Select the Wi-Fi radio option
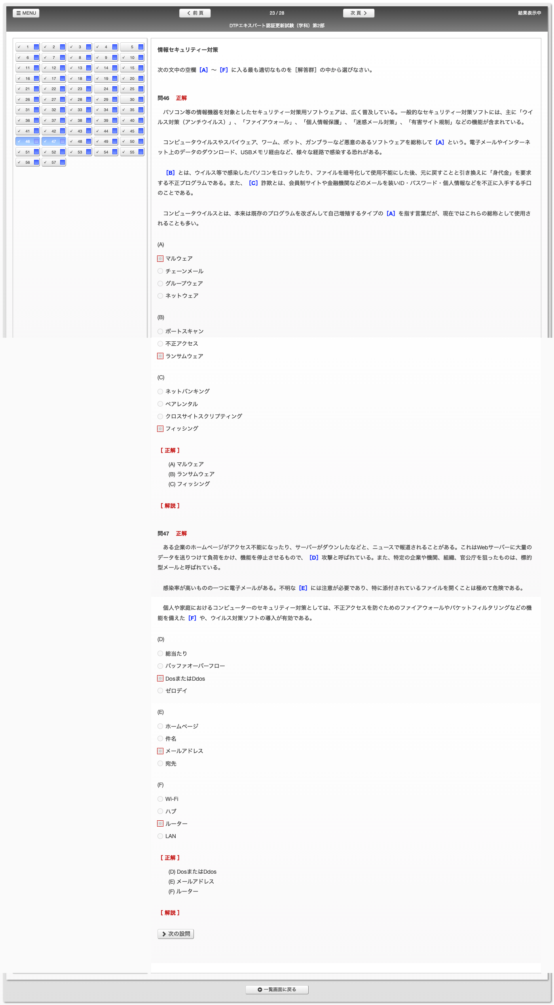 coord(160,799)
